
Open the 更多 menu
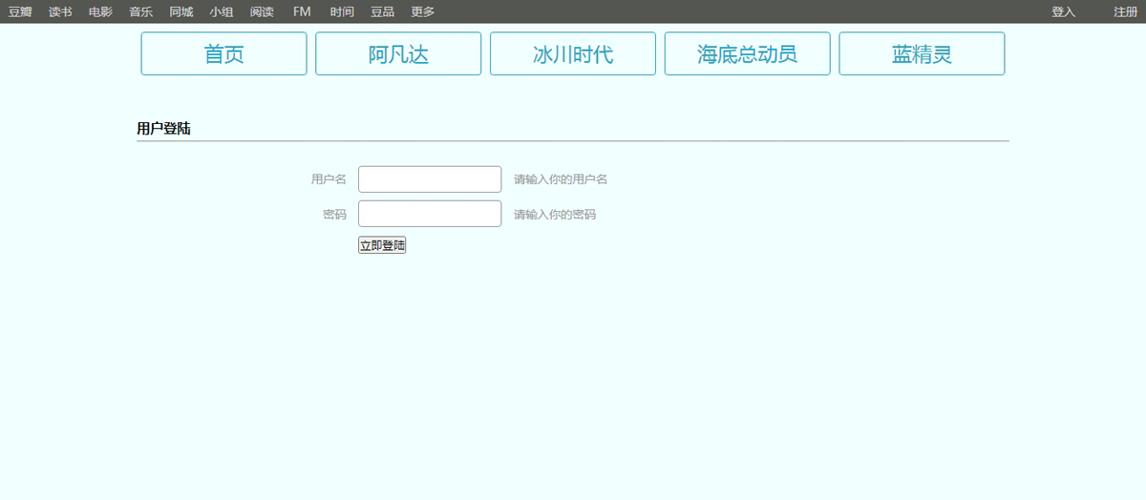(423, 11)
